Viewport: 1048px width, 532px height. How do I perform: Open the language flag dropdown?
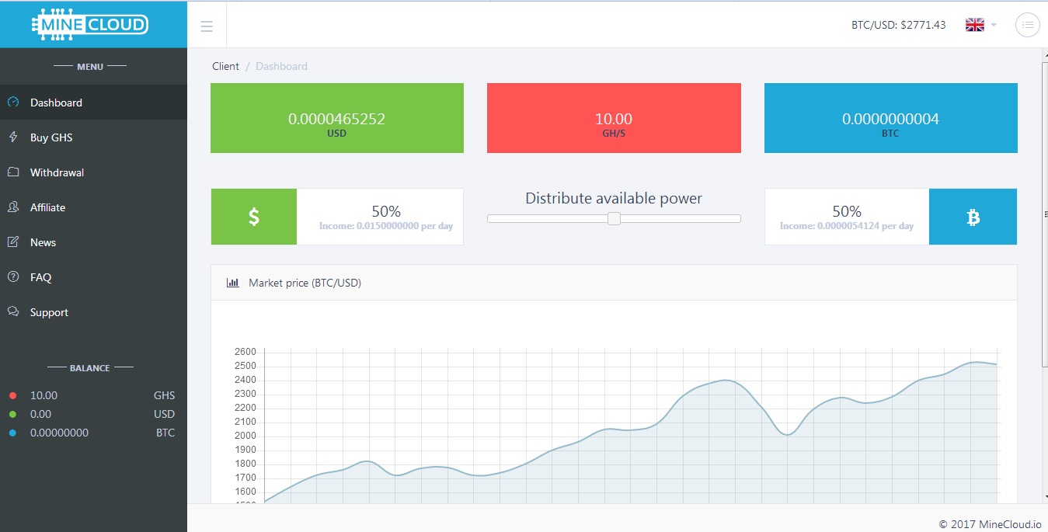[980, 25]
